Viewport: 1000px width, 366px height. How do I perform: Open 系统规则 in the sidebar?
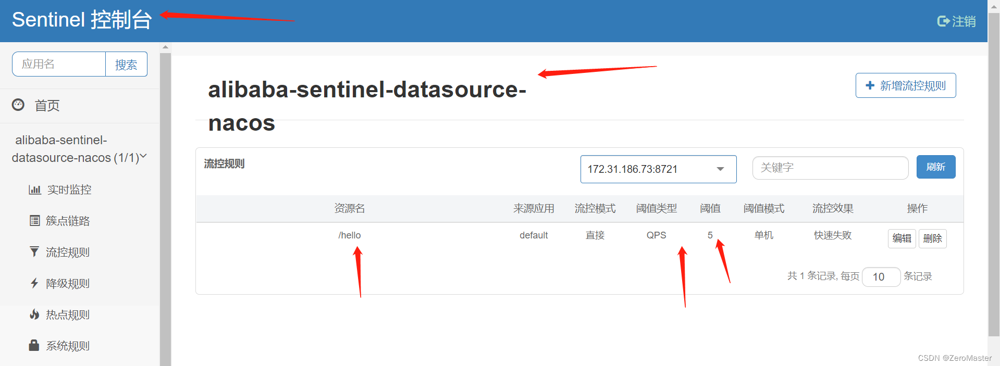point(68,346)
